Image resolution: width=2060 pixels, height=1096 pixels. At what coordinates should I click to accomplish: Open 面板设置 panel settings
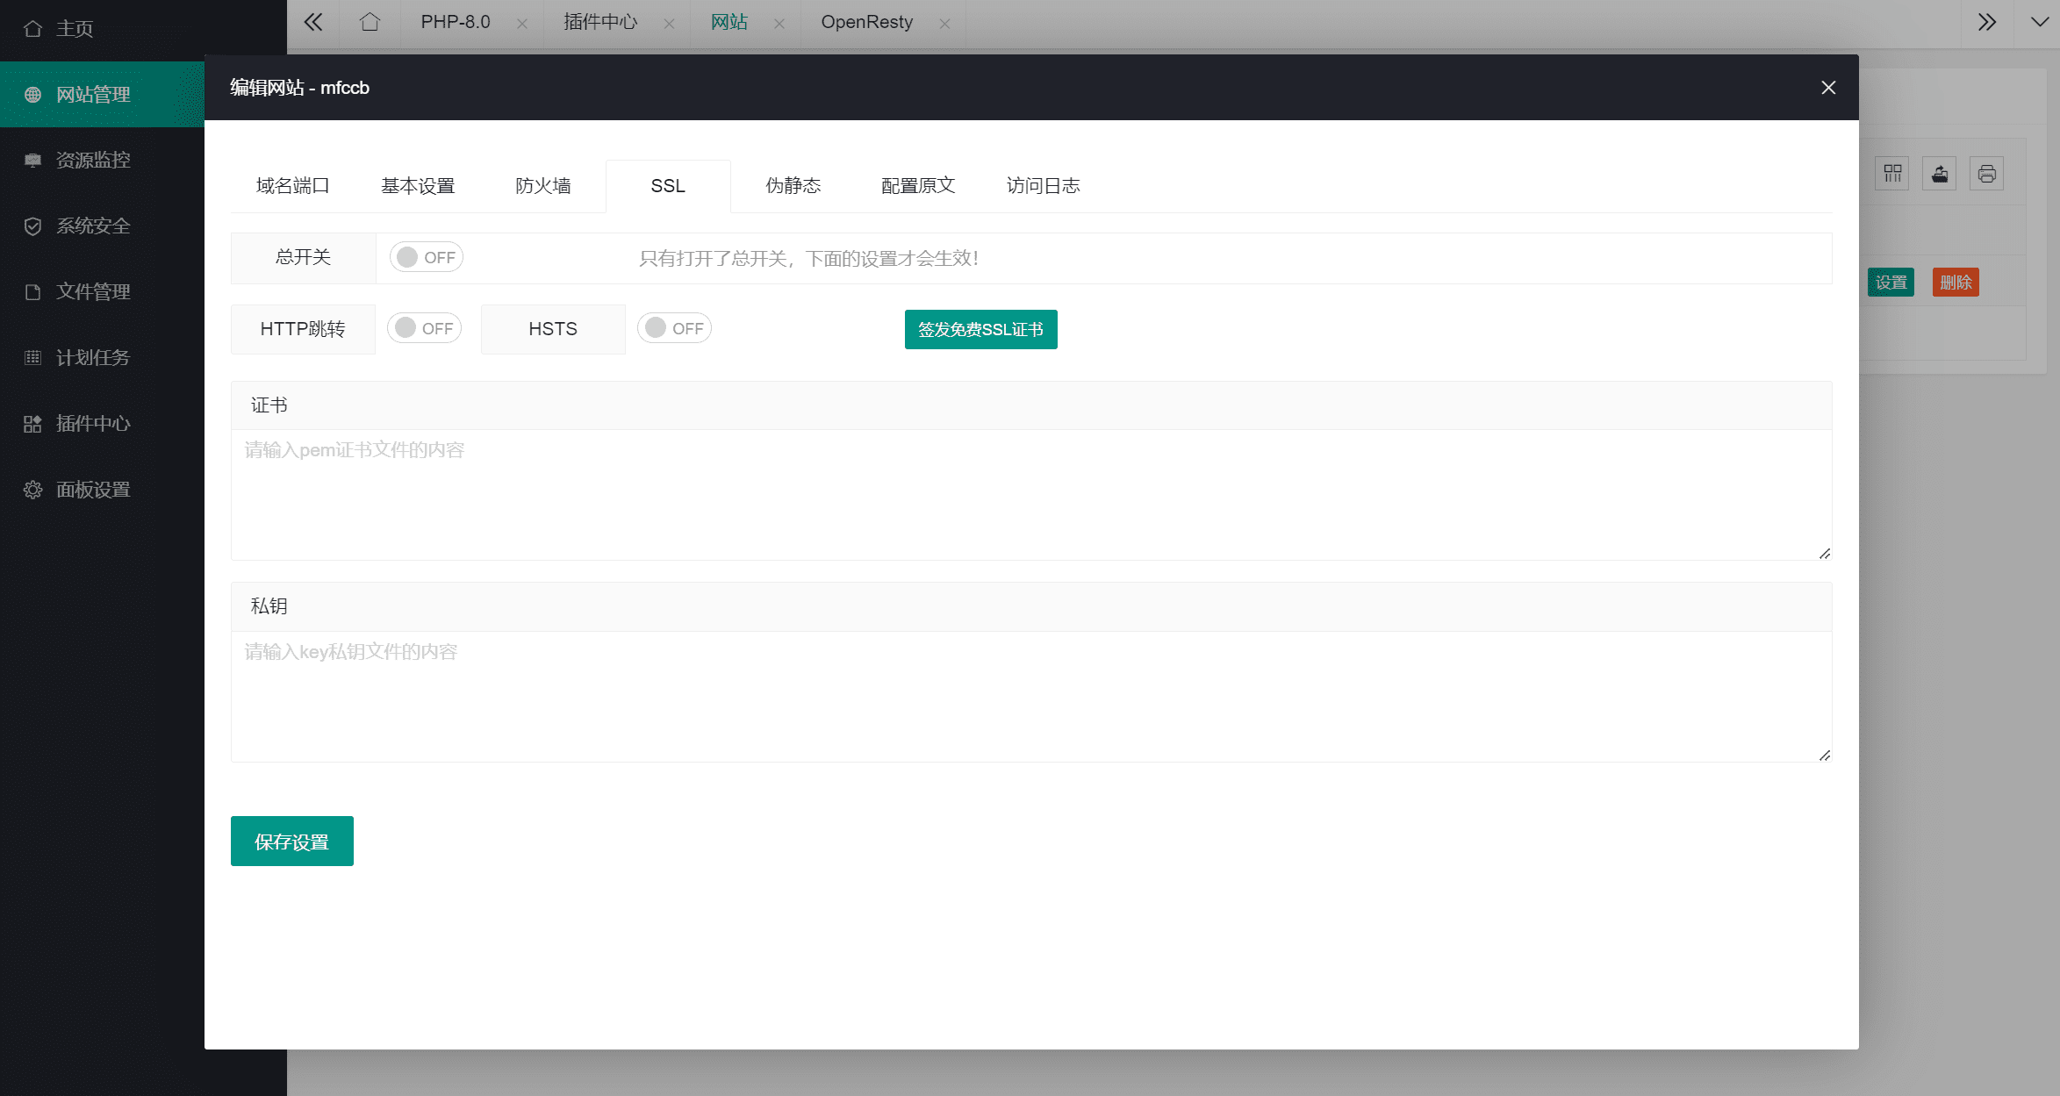pyautogui.click(x=93, y=489)
